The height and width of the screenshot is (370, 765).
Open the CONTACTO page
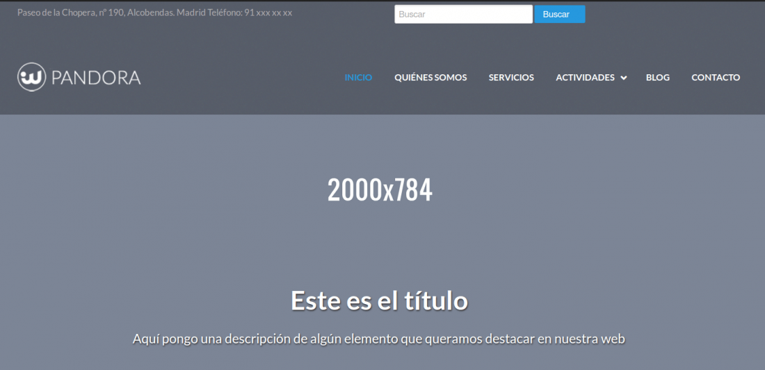[x=716, y=78]
